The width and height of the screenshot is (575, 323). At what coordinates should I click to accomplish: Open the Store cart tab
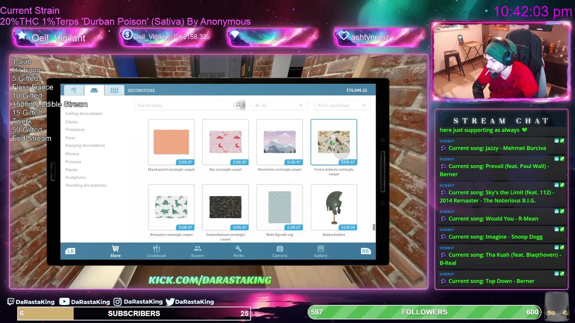pos(115,251)
